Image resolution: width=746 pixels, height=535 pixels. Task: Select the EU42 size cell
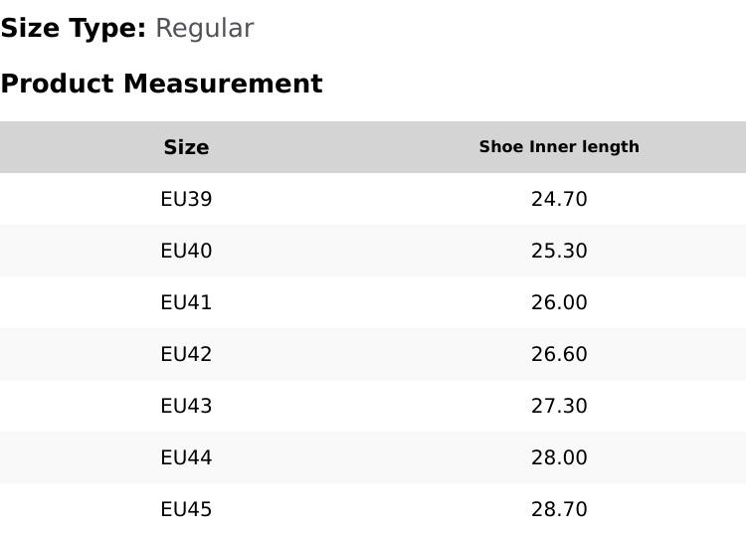click(x=186, y=354)
